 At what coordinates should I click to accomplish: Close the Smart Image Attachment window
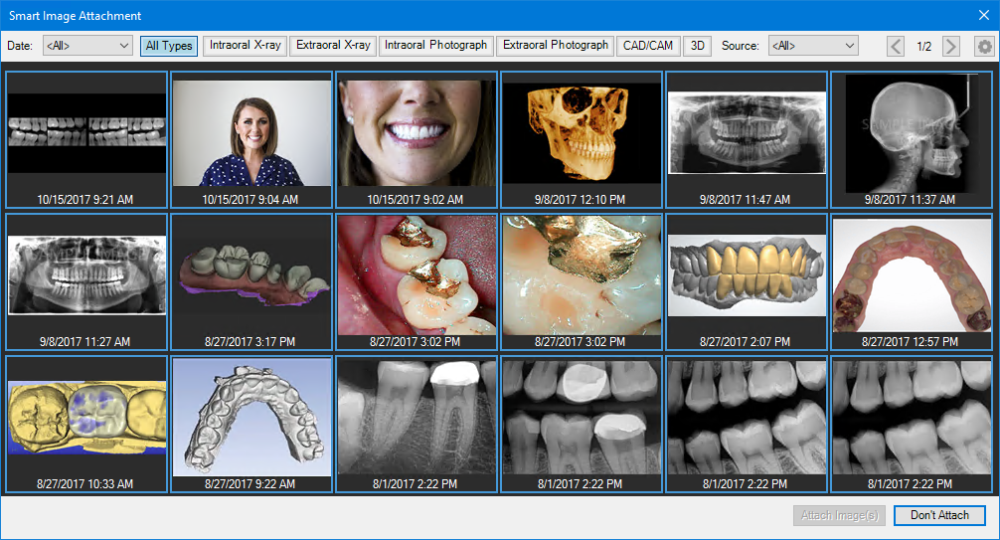[x=983, y=15]
